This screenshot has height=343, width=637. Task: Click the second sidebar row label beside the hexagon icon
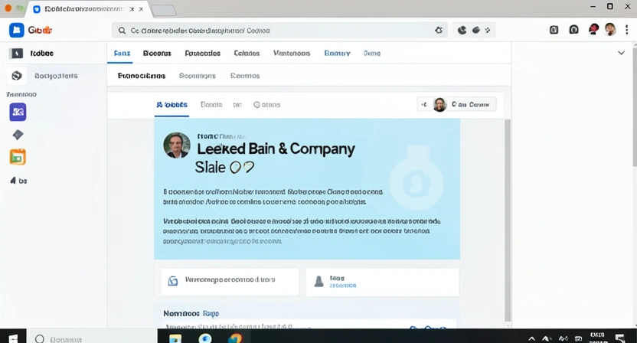[56, 76]
